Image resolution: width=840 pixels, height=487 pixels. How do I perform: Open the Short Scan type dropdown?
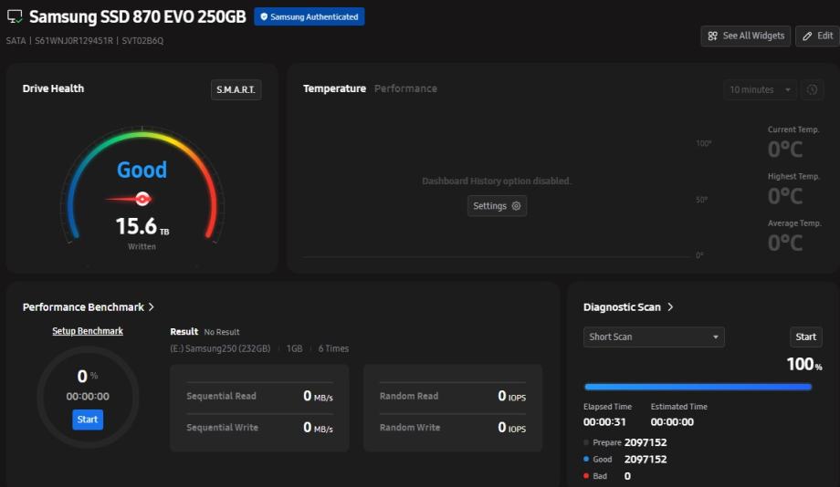(654, 337)
